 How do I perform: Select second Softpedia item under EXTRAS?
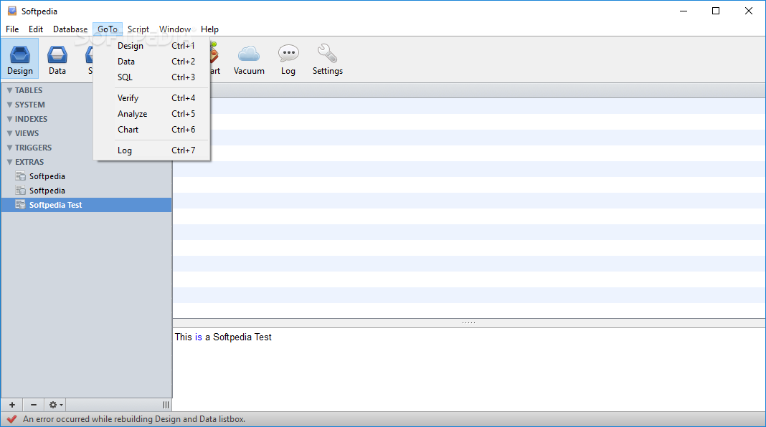click(87, 191)
